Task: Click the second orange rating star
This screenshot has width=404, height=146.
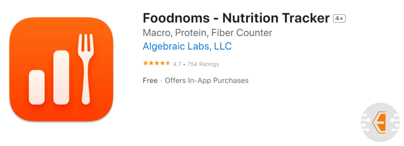Action: click(x=151, y=64)
